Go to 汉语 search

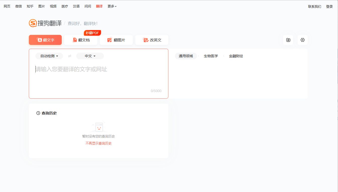(76, 6)
